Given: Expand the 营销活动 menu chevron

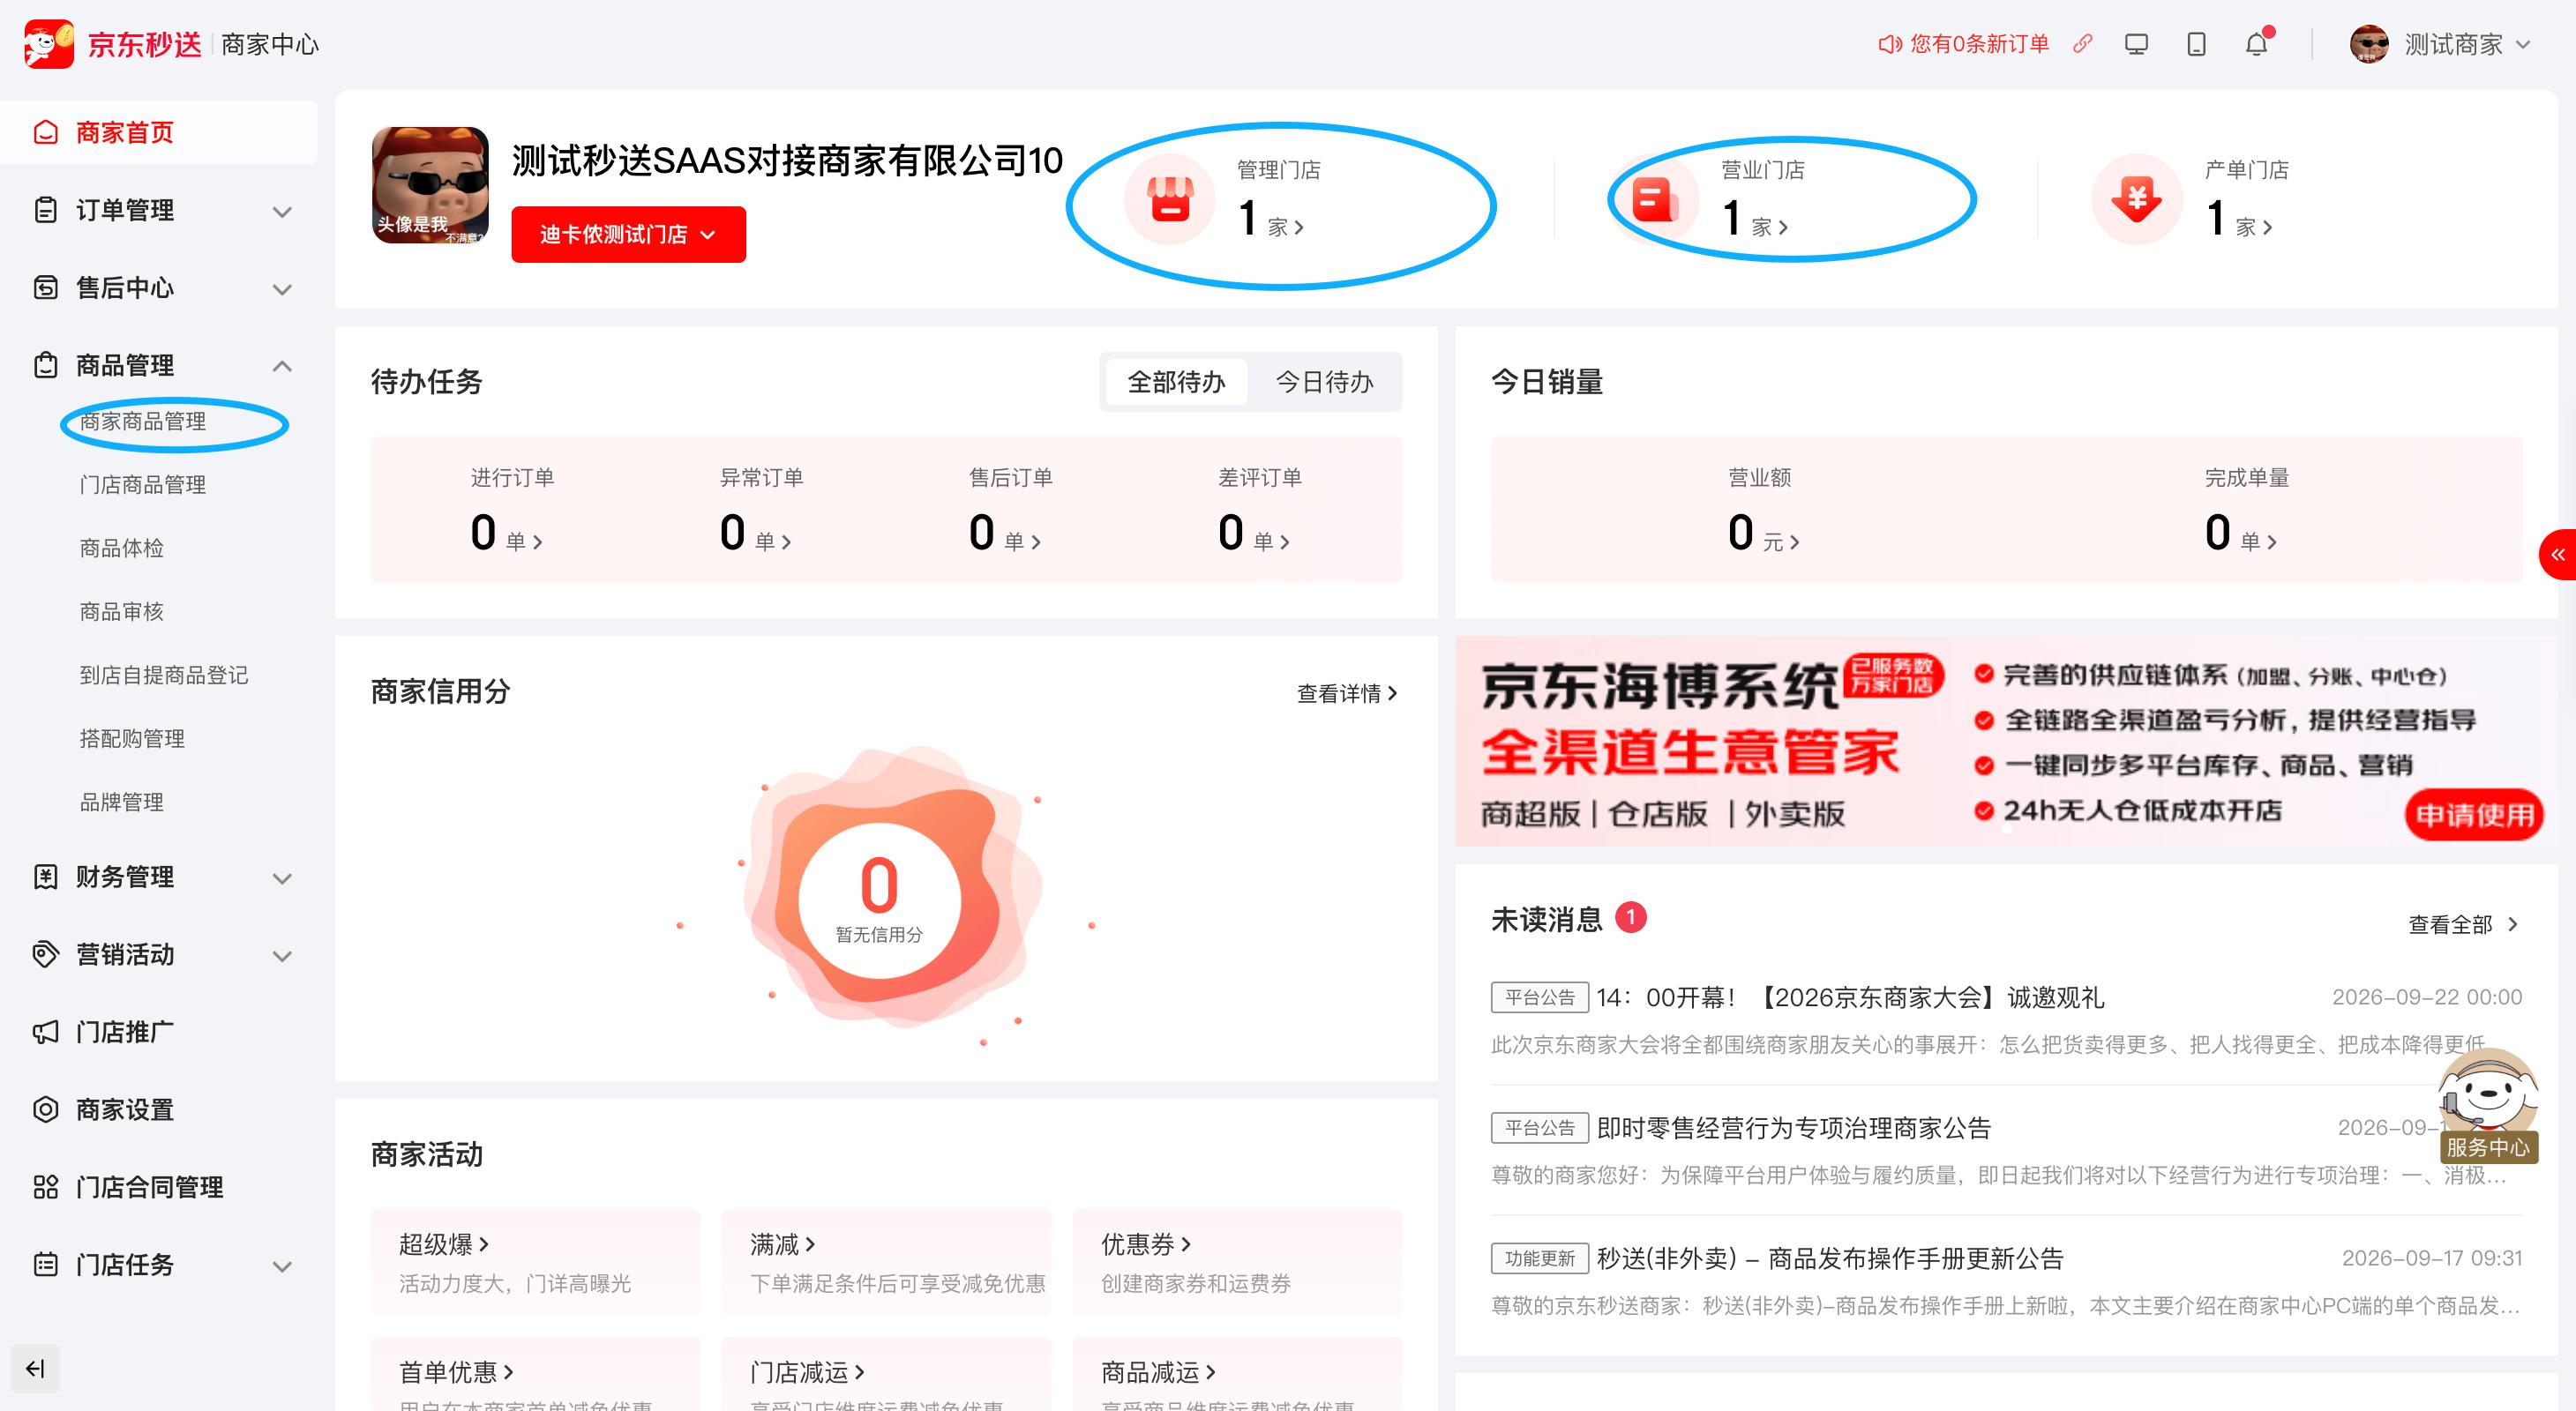Looking at the screenshot, I should coord(283,955).
